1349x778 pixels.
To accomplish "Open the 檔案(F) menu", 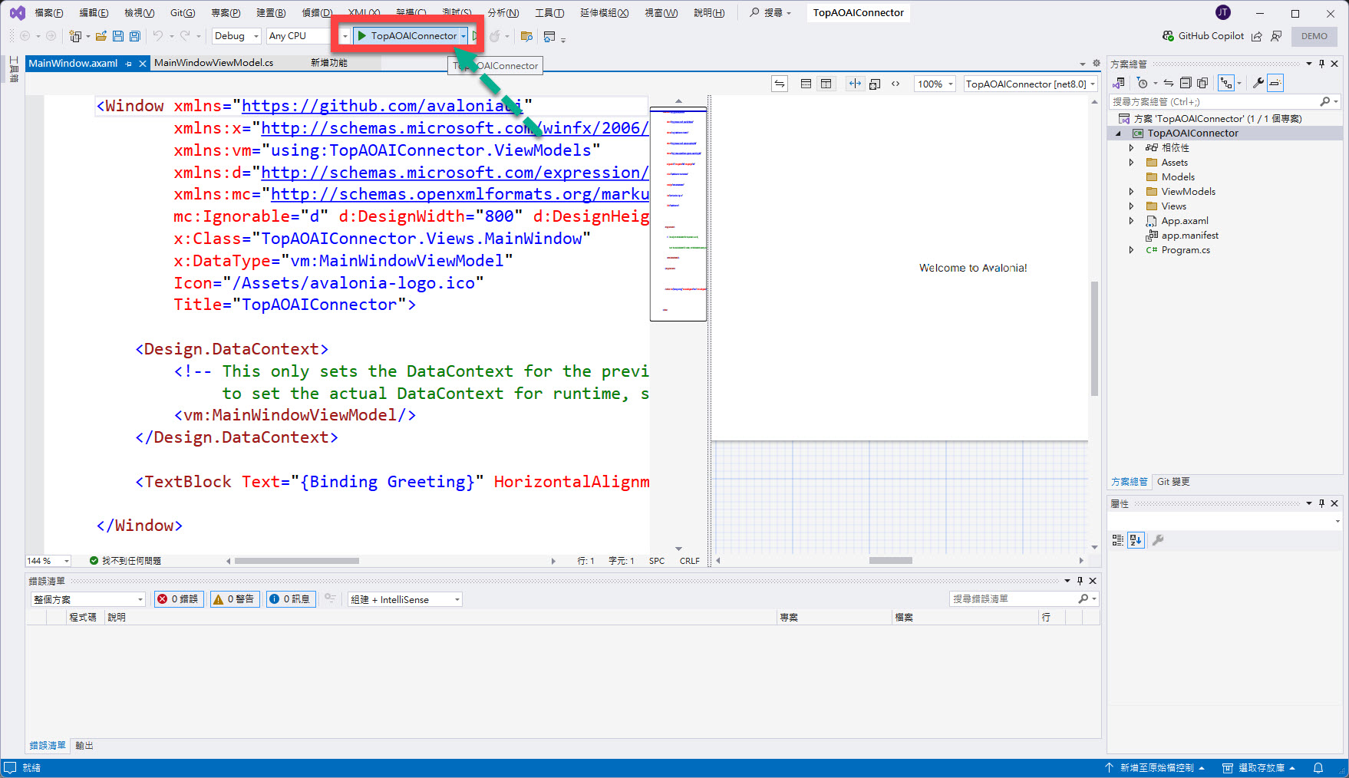I will tap(49, 13).
